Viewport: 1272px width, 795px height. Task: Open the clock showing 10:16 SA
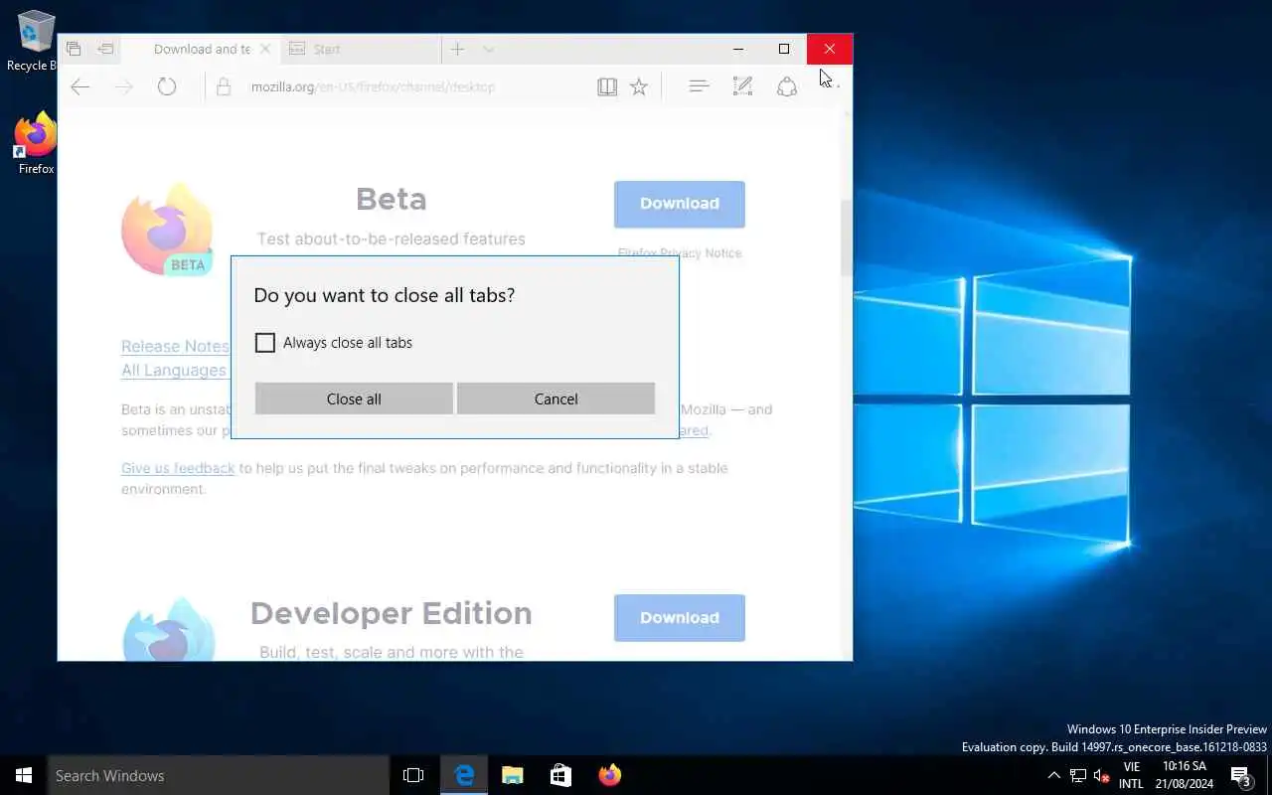click(x=1184, y=775)
